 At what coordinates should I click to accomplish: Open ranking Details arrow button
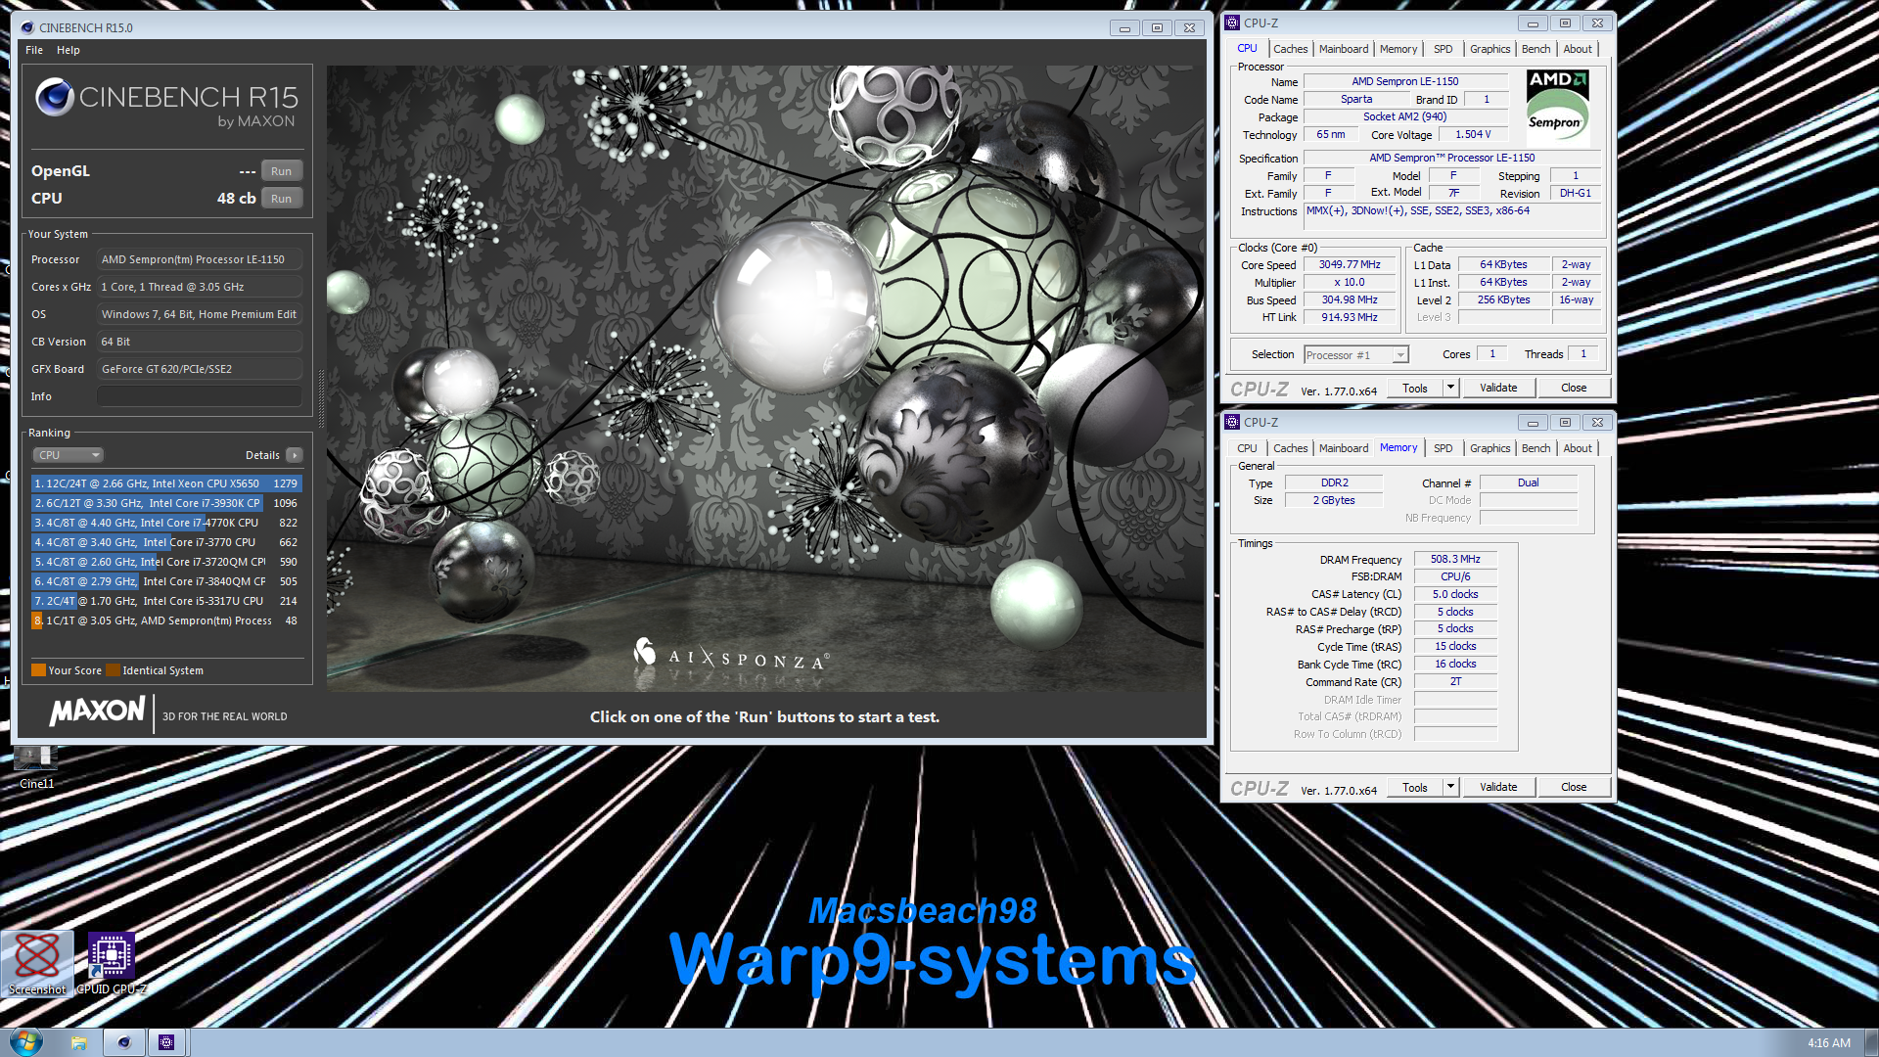295,455
